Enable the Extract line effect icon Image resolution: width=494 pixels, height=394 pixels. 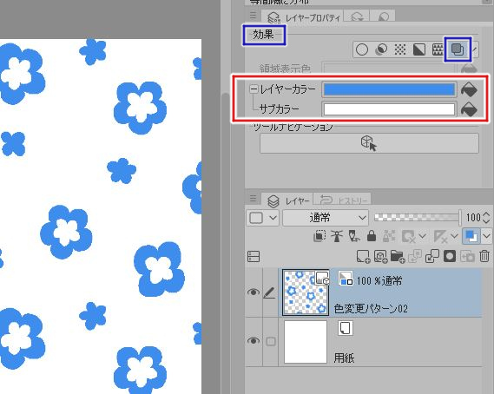(x=381, y=49)
